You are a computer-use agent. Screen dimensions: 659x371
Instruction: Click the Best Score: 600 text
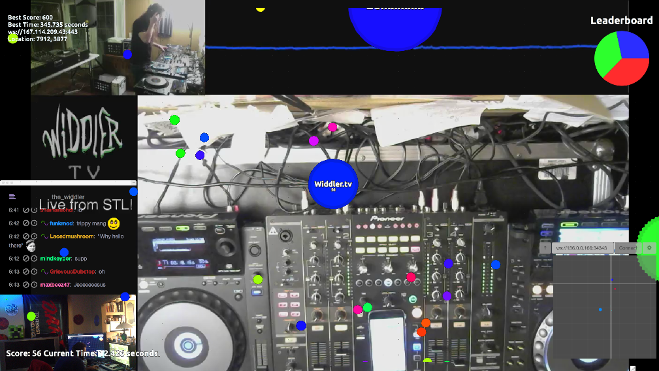pos(30,18)
